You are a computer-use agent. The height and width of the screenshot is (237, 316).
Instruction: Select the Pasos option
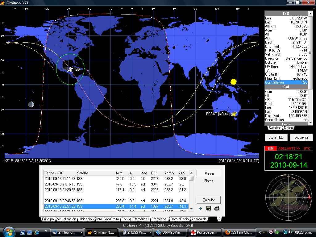[209, 173]
